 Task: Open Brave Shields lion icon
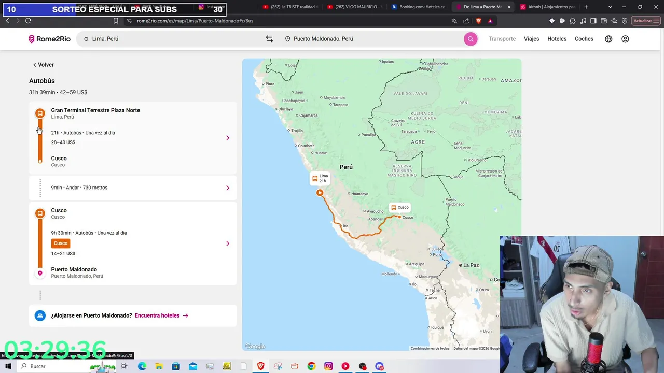click(478, 21)
